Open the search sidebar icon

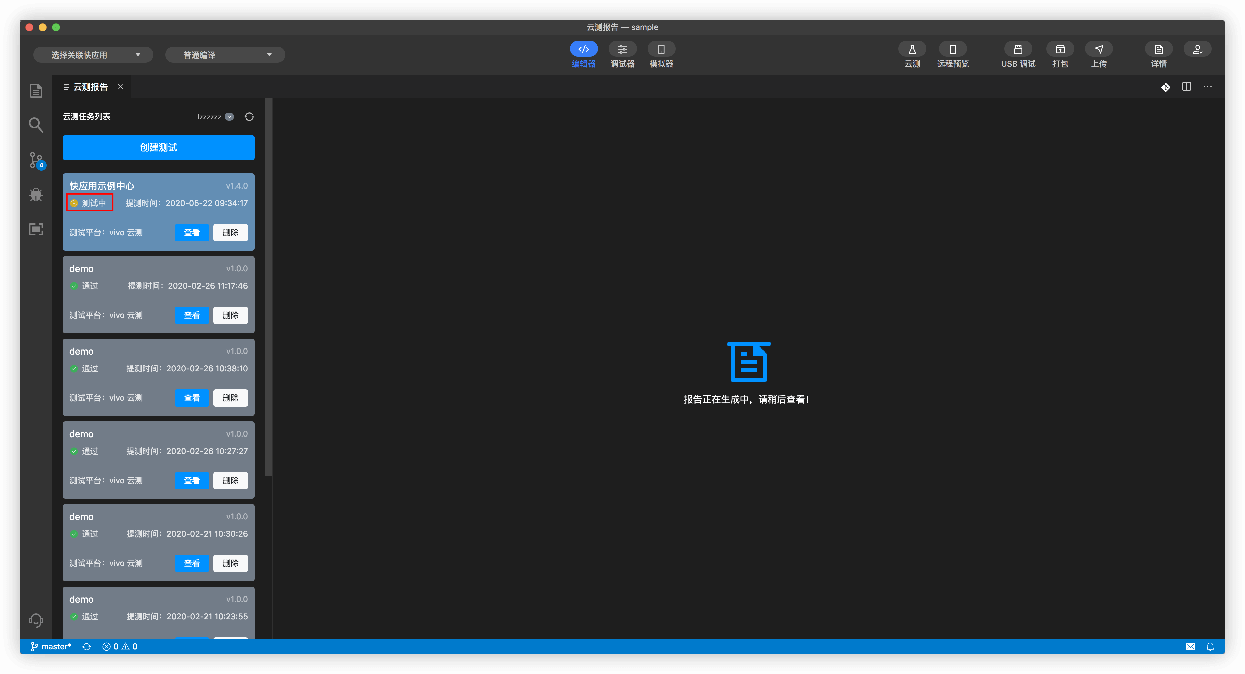pos(36,125)
